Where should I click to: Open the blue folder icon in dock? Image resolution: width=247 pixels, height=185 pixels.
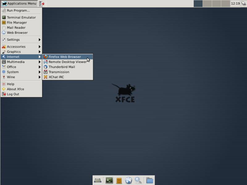[149, 180]
